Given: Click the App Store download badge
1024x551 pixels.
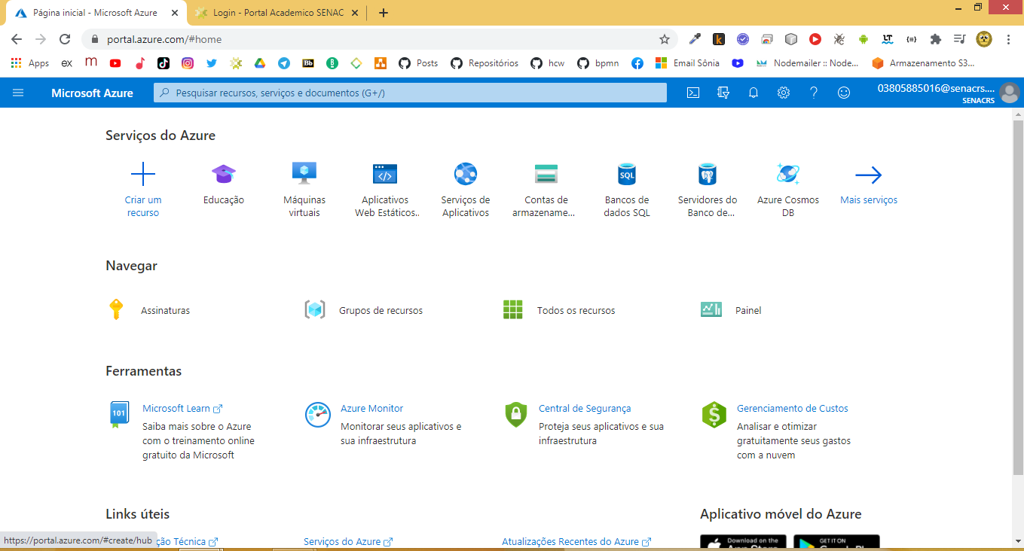Looking at the screenshot, I should [x=743, y=543].
